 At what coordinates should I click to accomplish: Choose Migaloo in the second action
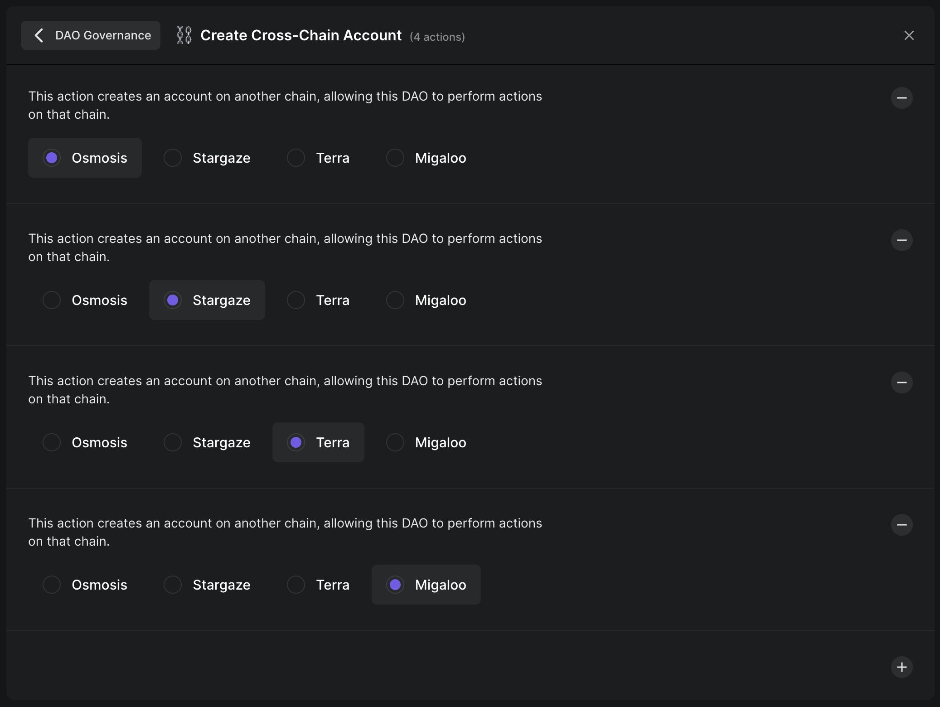[426, 300]
